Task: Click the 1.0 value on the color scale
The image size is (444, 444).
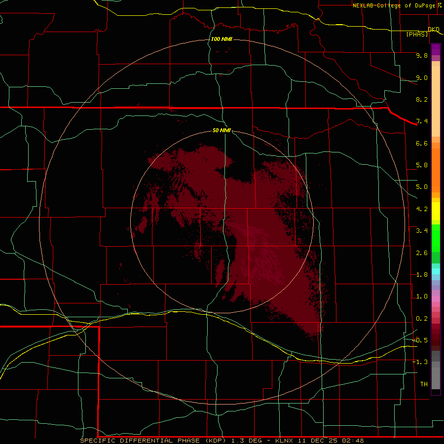Action: pyautogui.click(x=422, y=296)
